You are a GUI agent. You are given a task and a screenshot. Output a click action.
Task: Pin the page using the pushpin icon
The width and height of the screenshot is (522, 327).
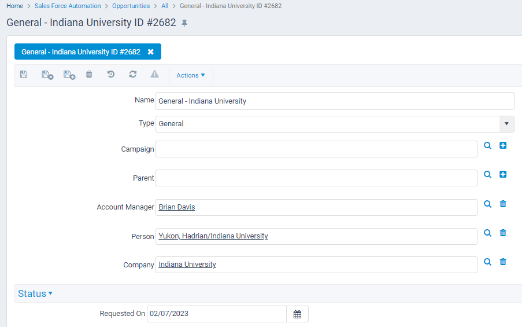click(x=184, y=23)
